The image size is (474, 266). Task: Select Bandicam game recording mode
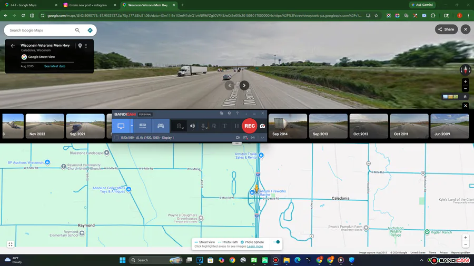click(x=161, y=126)
